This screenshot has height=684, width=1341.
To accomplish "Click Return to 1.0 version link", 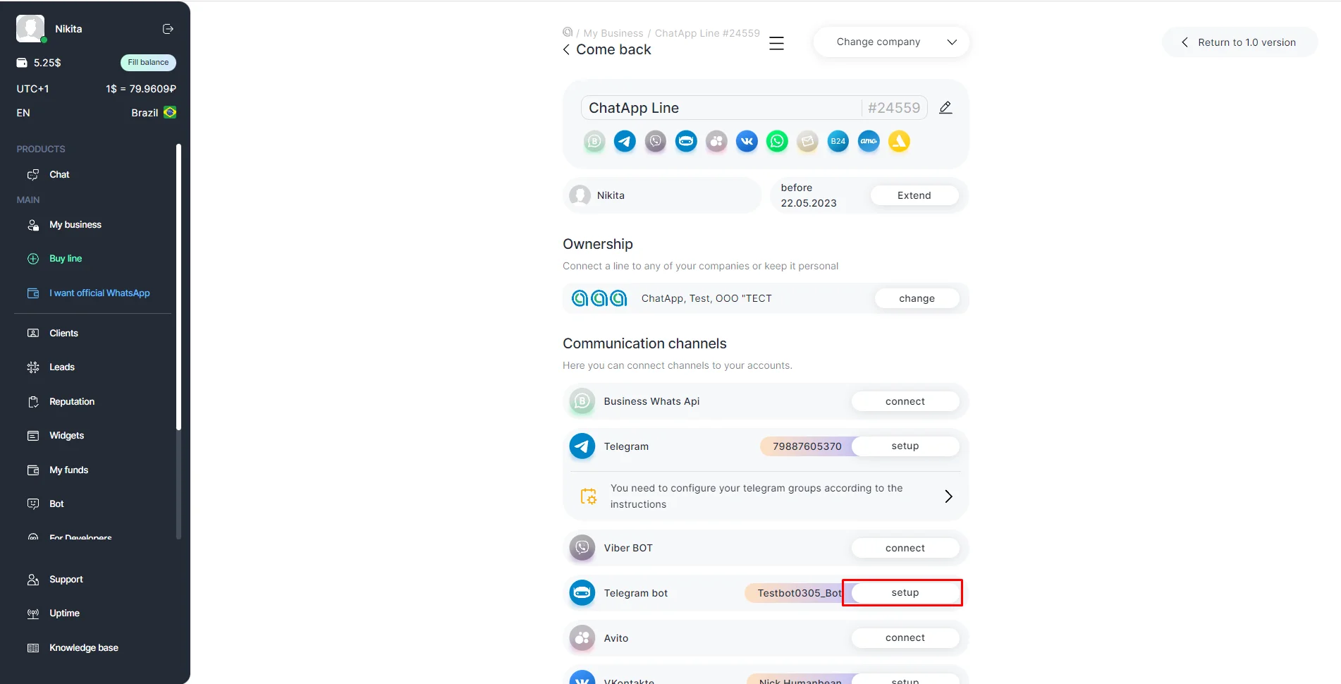I will click(x=1239, y=42).
